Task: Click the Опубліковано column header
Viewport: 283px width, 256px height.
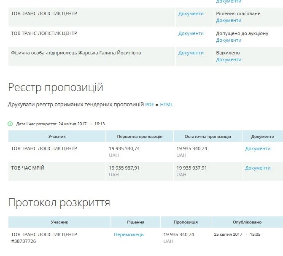Action: (247, 222)
